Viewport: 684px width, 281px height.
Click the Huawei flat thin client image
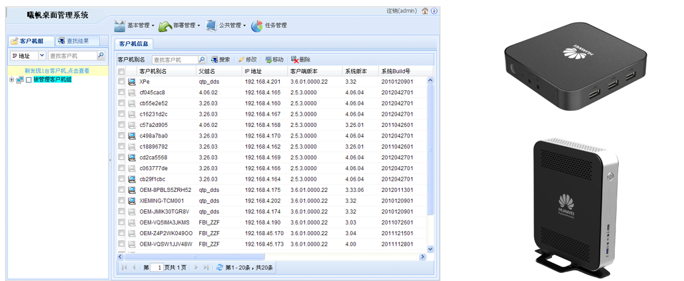click(x=575, y=66)
